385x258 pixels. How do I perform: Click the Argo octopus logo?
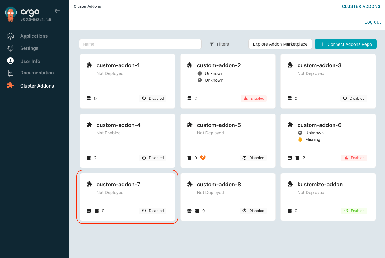coord(11,14)
